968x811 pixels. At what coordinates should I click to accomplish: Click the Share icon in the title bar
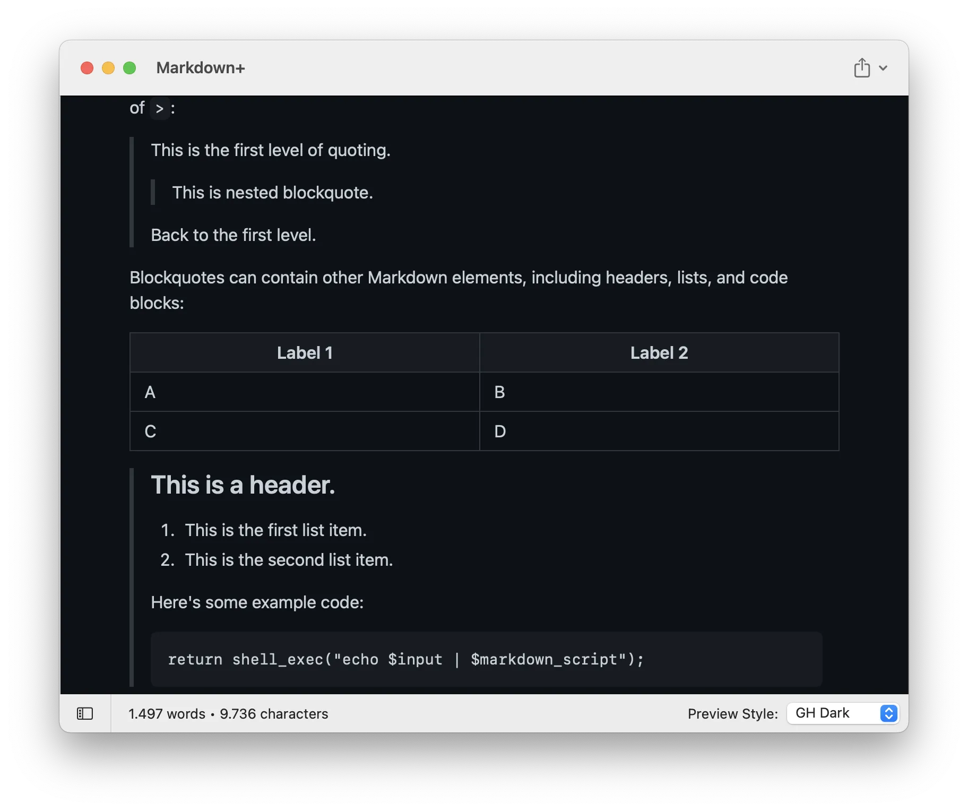pyautogui.click(x=861, y=68)
